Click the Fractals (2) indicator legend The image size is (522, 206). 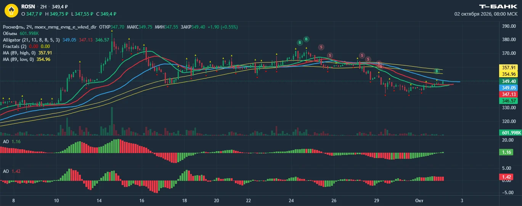click(x=26, y=46)
